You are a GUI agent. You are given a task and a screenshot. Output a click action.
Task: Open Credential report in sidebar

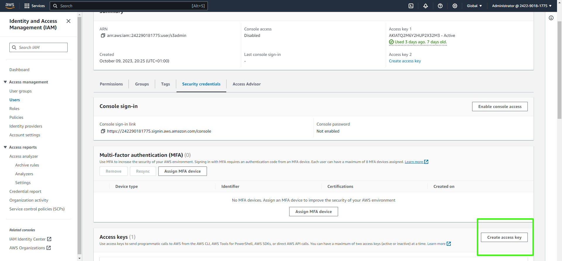[x=25, y=191]
